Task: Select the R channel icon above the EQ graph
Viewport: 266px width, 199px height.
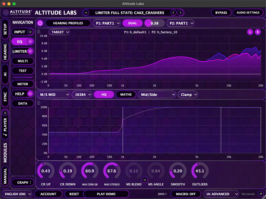Action: click(258, 32)
